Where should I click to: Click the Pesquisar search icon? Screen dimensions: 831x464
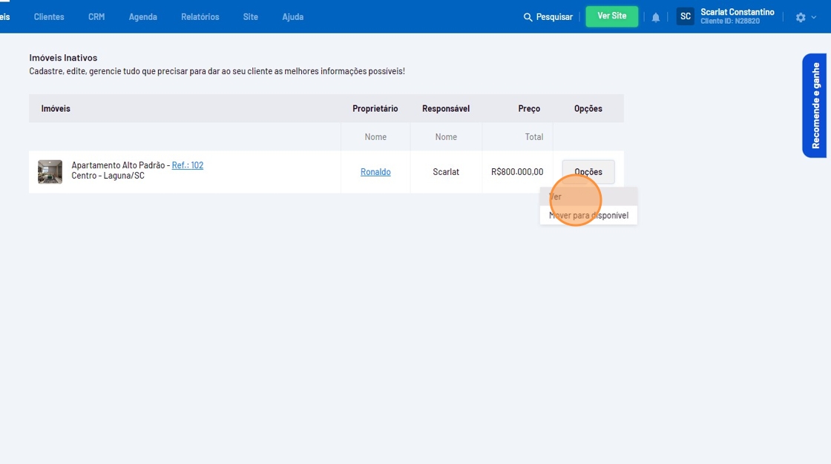[x=528, y=17]
